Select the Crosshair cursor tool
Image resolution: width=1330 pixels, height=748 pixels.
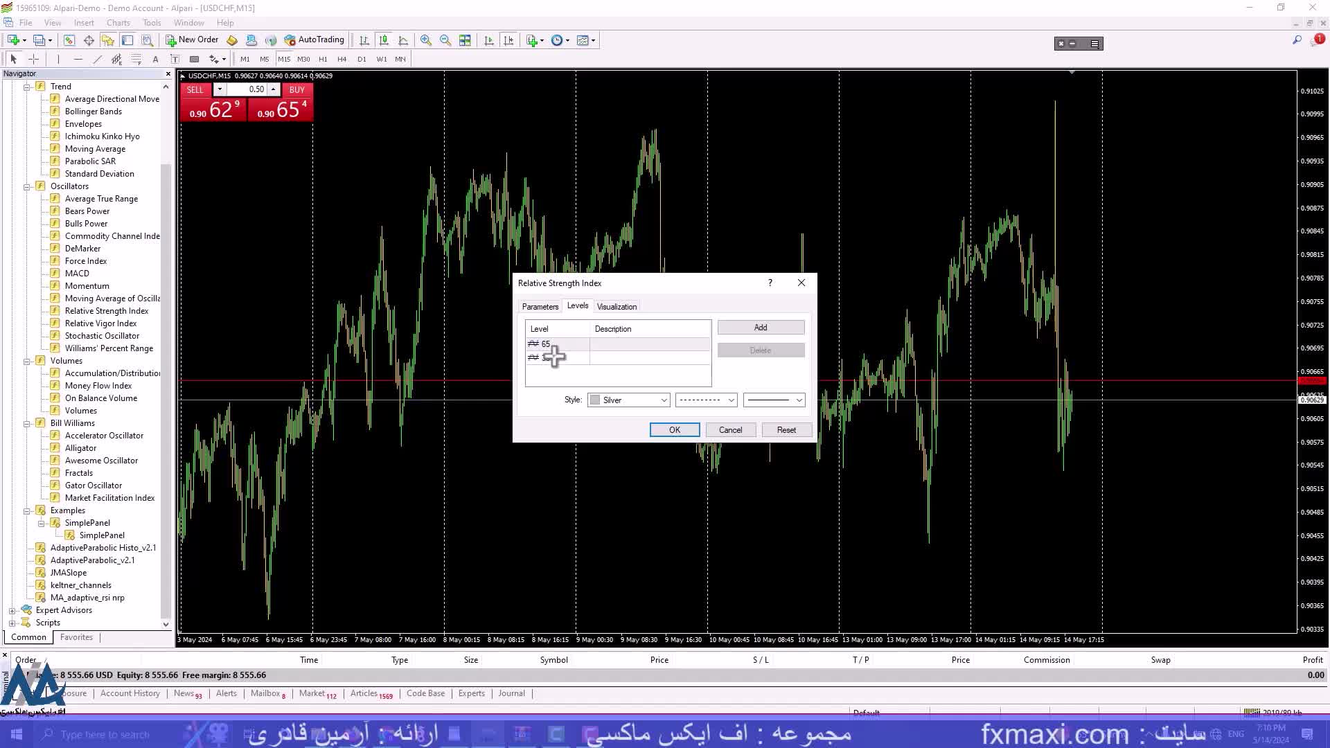33,59
